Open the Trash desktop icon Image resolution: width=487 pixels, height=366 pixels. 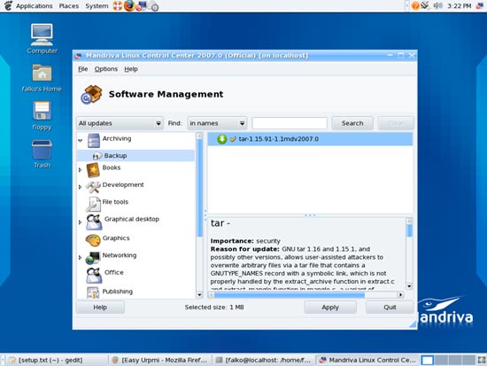[42, 149]
